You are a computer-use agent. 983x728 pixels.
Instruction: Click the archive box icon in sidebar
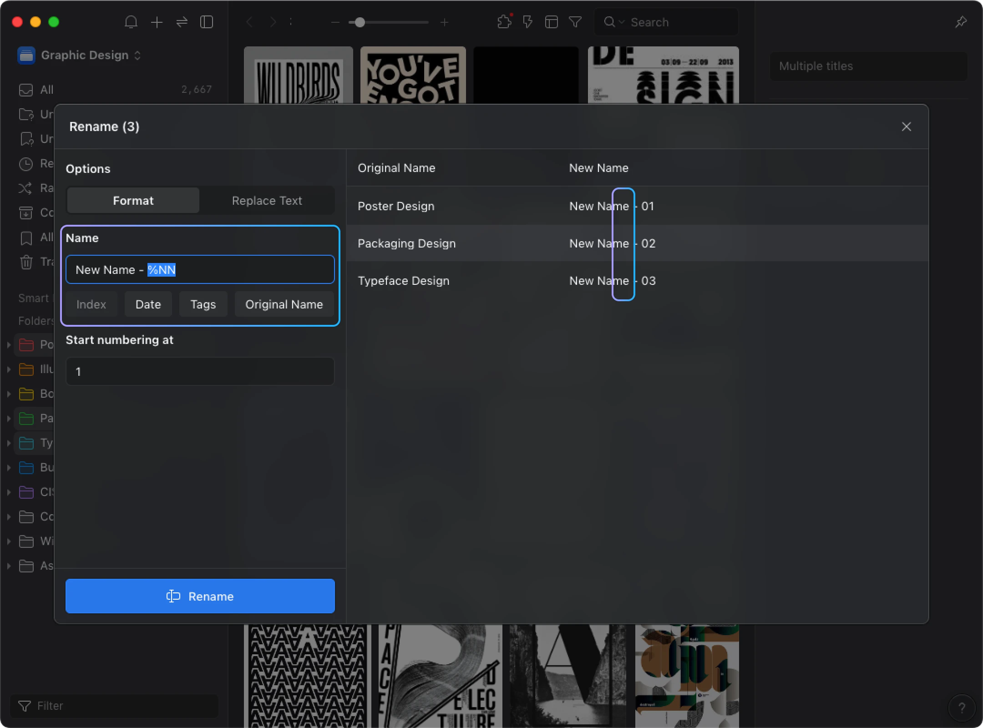(x=26, y=212)
